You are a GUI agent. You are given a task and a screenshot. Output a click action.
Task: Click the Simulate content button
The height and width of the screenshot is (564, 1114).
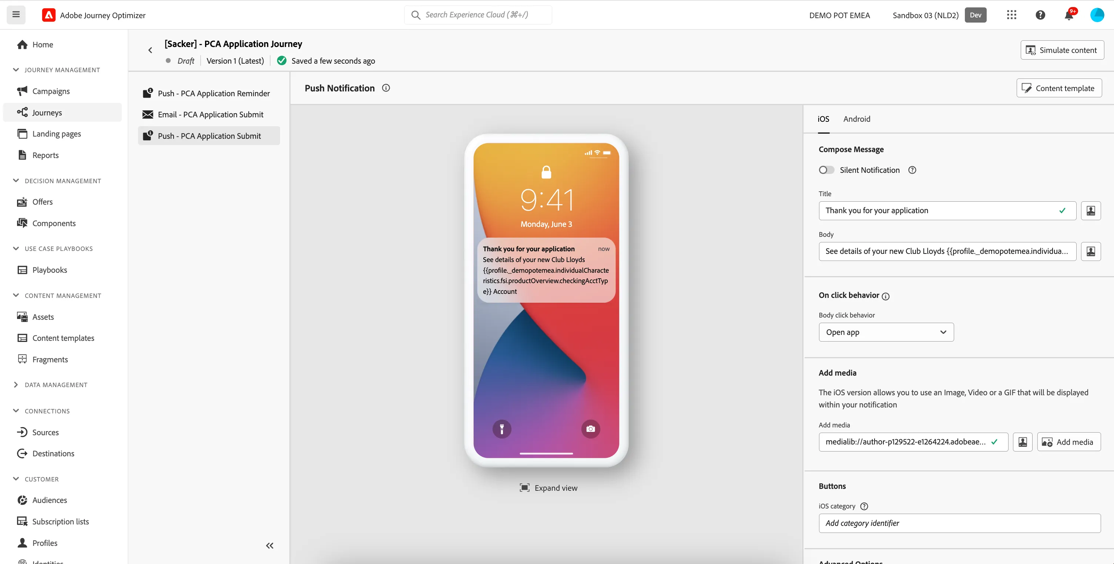coord(1062,50)
